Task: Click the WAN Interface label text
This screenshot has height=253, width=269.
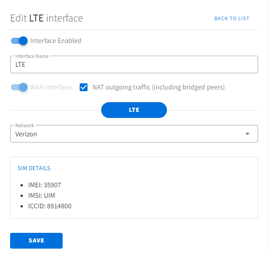Action: tap(51, 87)
